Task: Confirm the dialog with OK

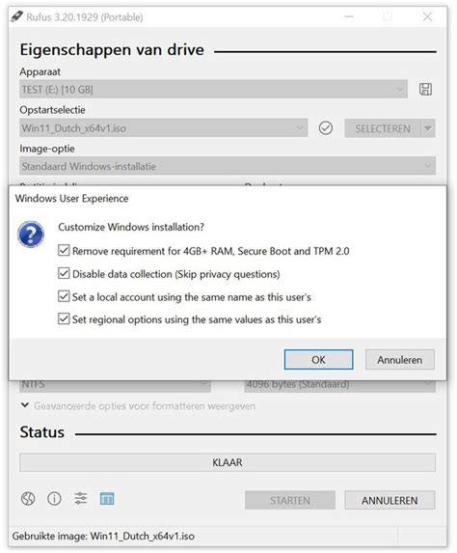Action: pos(318,360)
